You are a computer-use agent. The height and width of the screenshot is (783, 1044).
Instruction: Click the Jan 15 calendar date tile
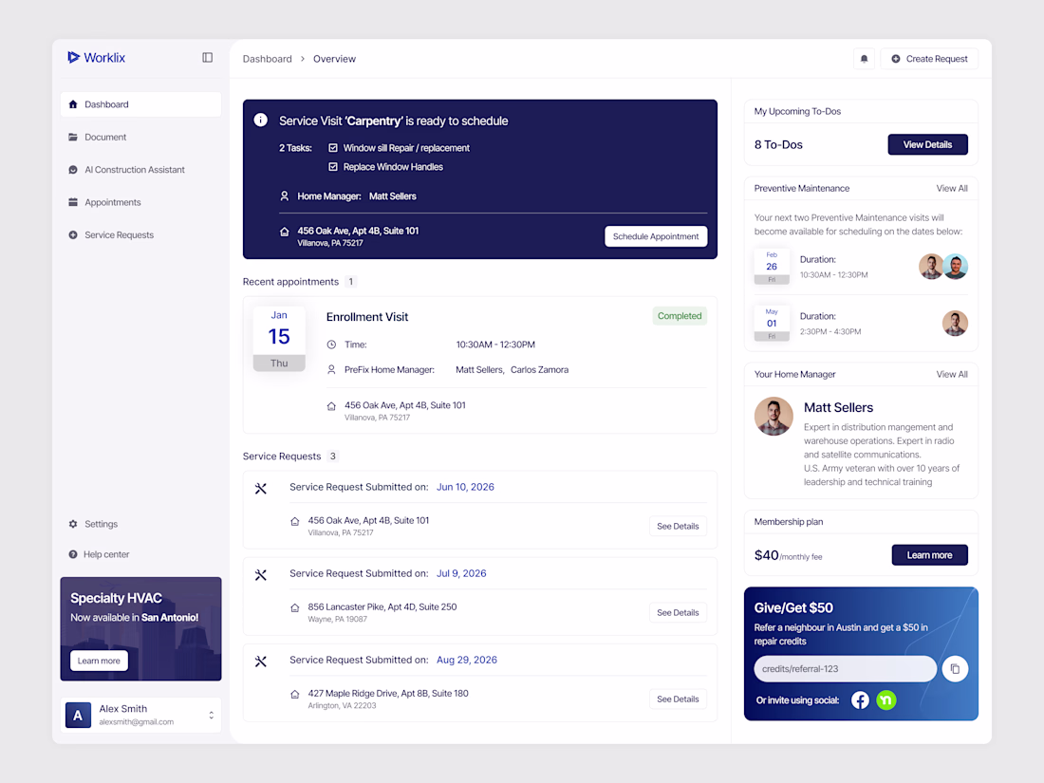coord(279,339)
